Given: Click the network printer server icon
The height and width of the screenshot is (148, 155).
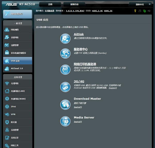Looking at the screenshot, I should click(x=65, y=70).
